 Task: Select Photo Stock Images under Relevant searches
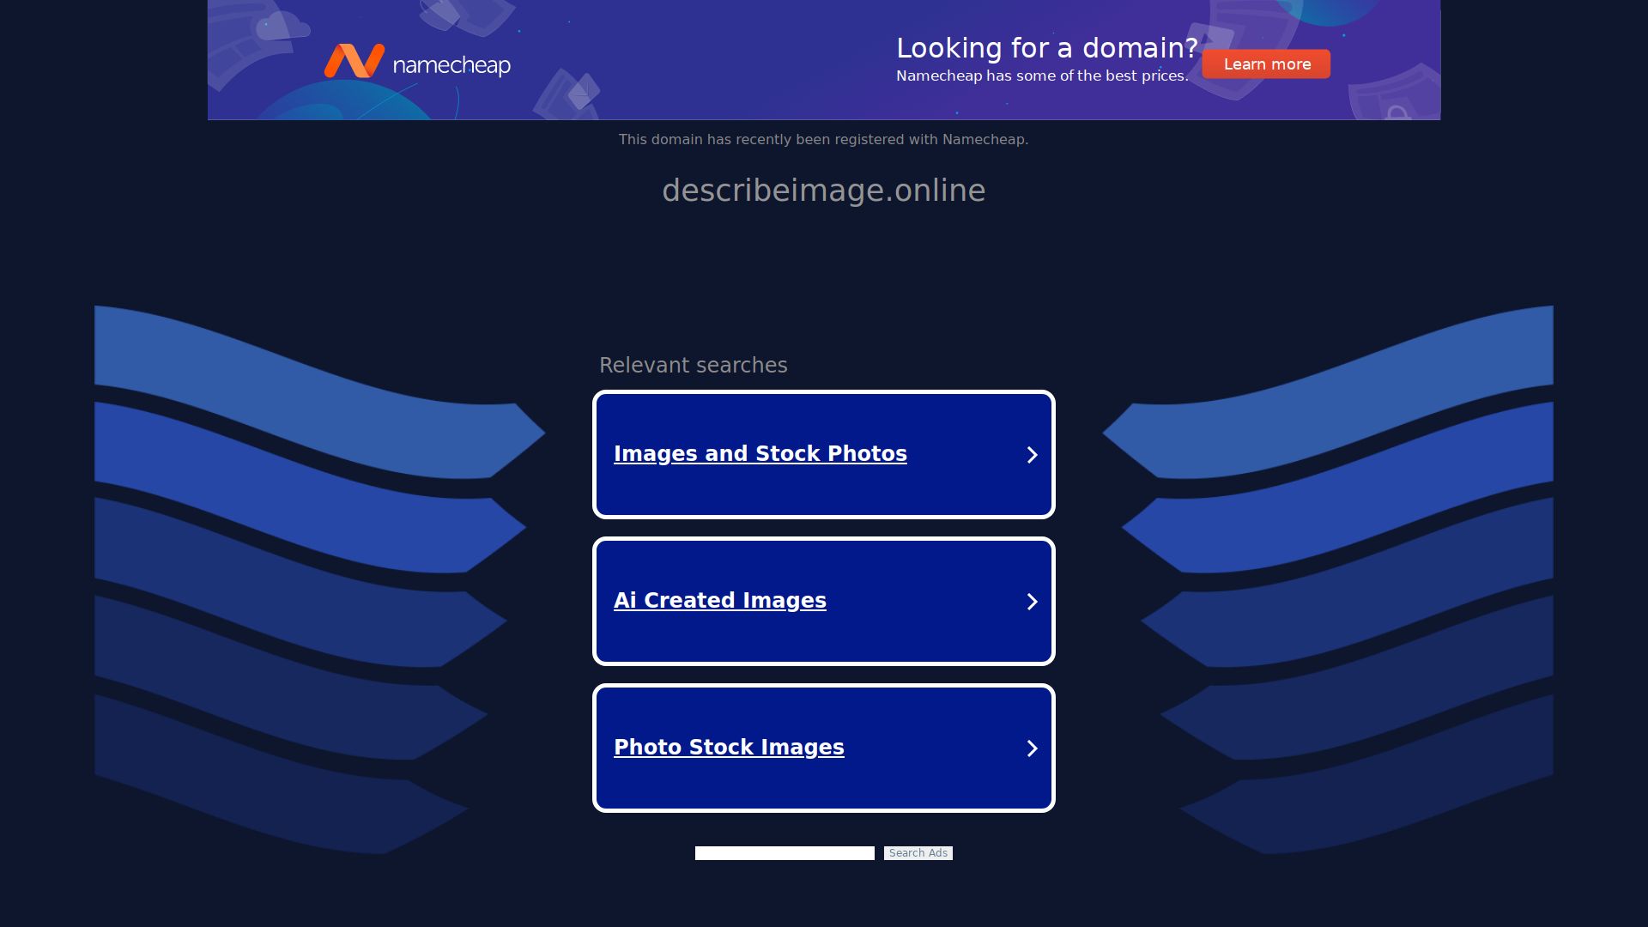[729, 748]
